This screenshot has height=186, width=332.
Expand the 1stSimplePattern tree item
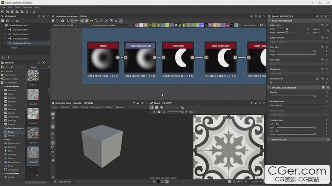pos(5,30)
